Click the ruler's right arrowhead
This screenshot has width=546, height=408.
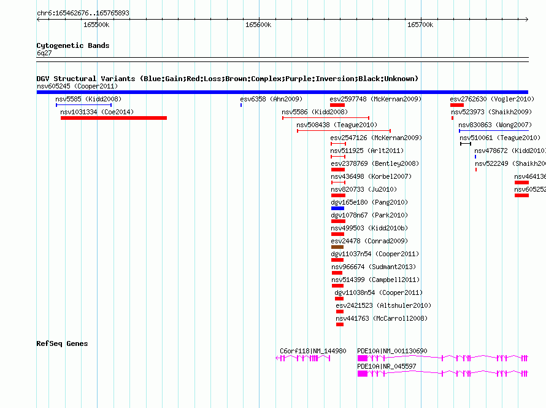coord(526,20)
